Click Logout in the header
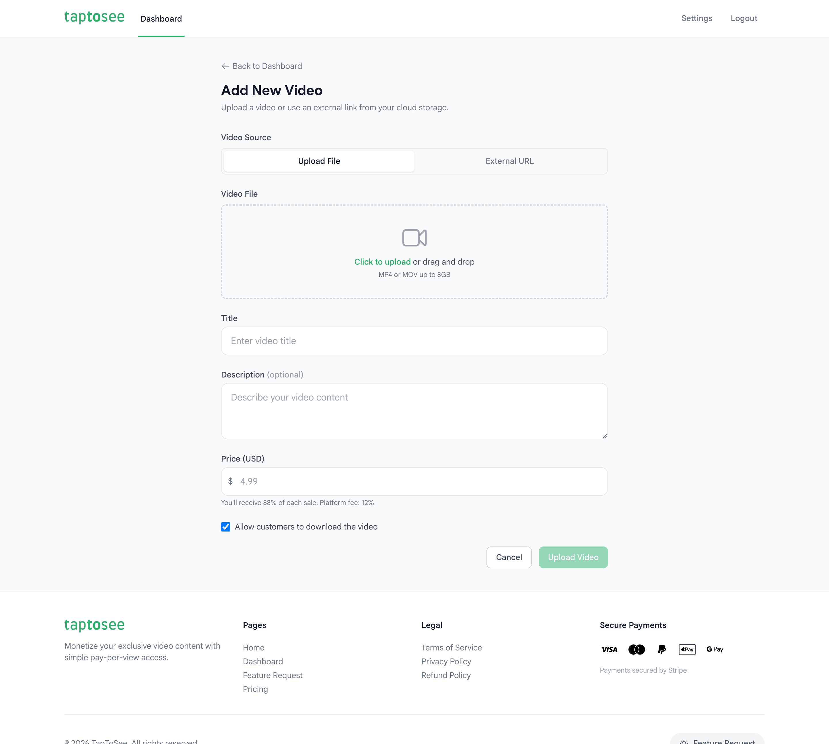 [x=744, y=18]
